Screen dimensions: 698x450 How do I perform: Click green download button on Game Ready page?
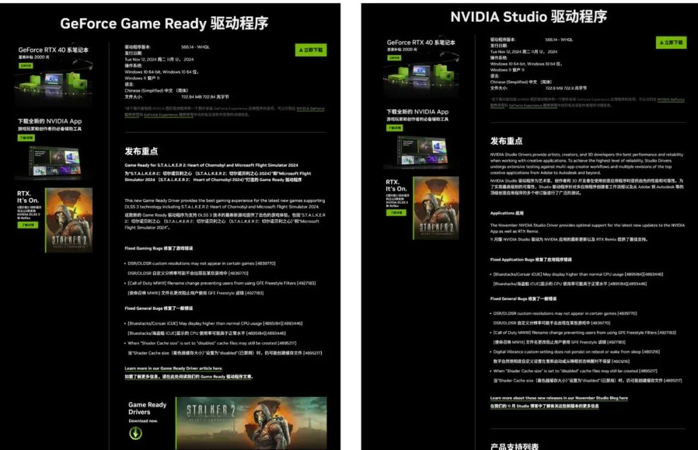tap(311, 50)
